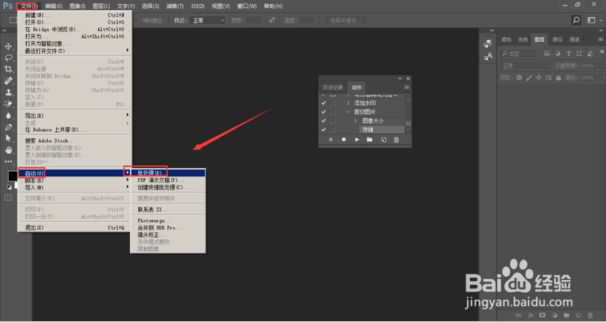Open the workspace switcher icon

click(591, 20)
